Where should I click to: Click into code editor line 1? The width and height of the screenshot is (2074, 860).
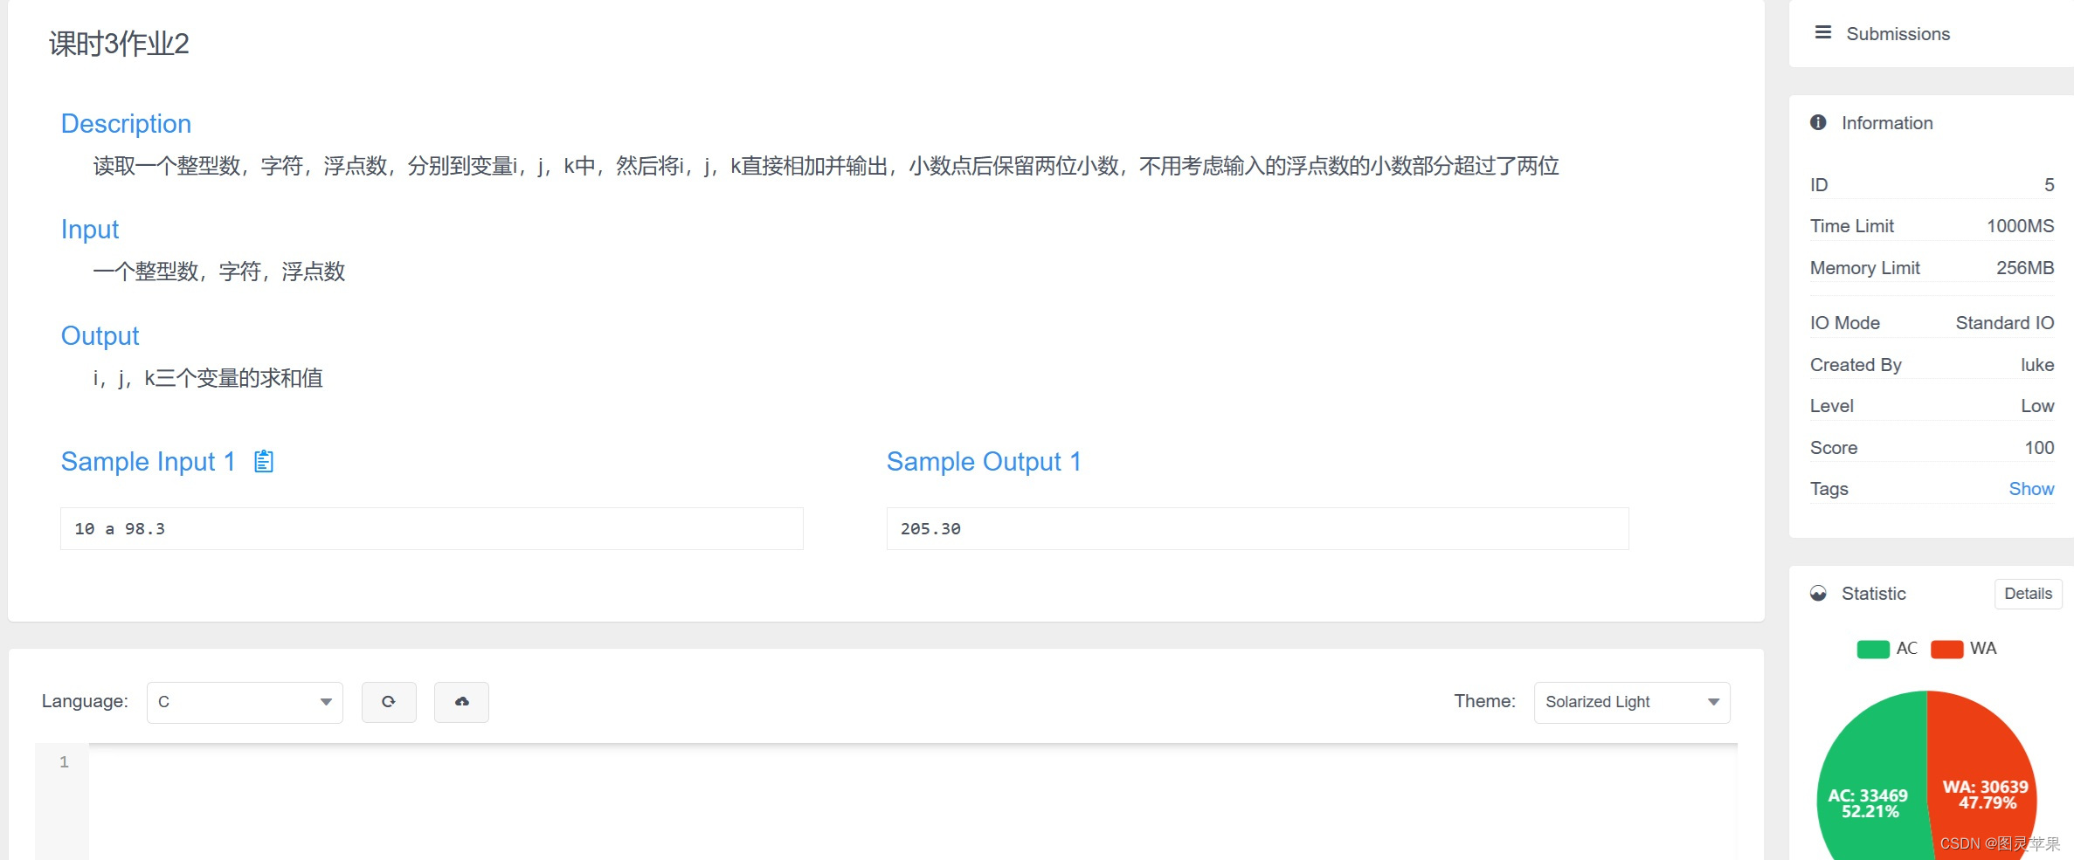coord(913,762)
